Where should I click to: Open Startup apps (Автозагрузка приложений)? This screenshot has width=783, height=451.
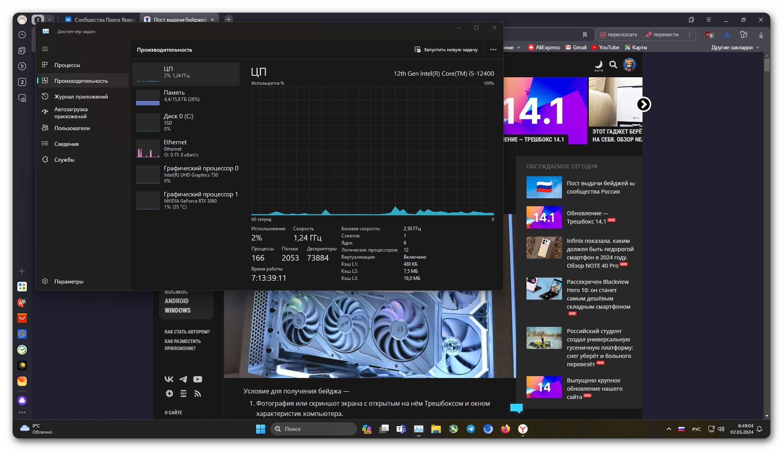click(x=71, y=113)
